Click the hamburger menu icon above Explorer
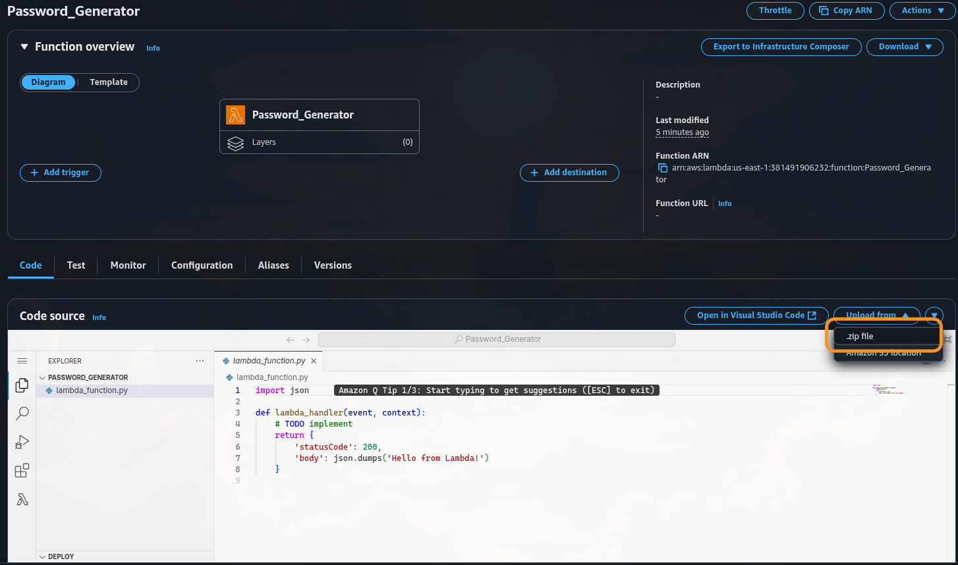This screenshot has height=565, width=958. click(x=22, y=361)
